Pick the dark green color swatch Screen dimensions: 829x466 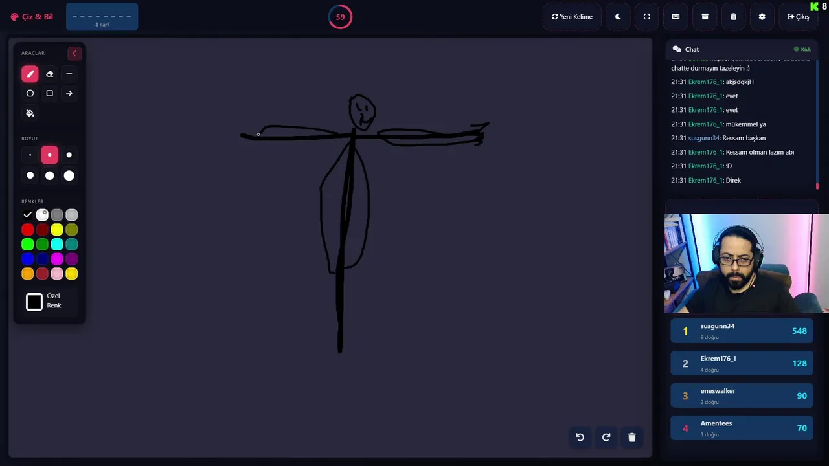[x=42, y=245]
